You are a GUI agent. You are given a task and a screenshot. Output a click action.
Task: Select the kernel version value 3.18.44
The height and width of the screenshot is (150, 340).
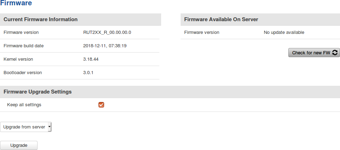pyautogui.click(x=91, y=59)
